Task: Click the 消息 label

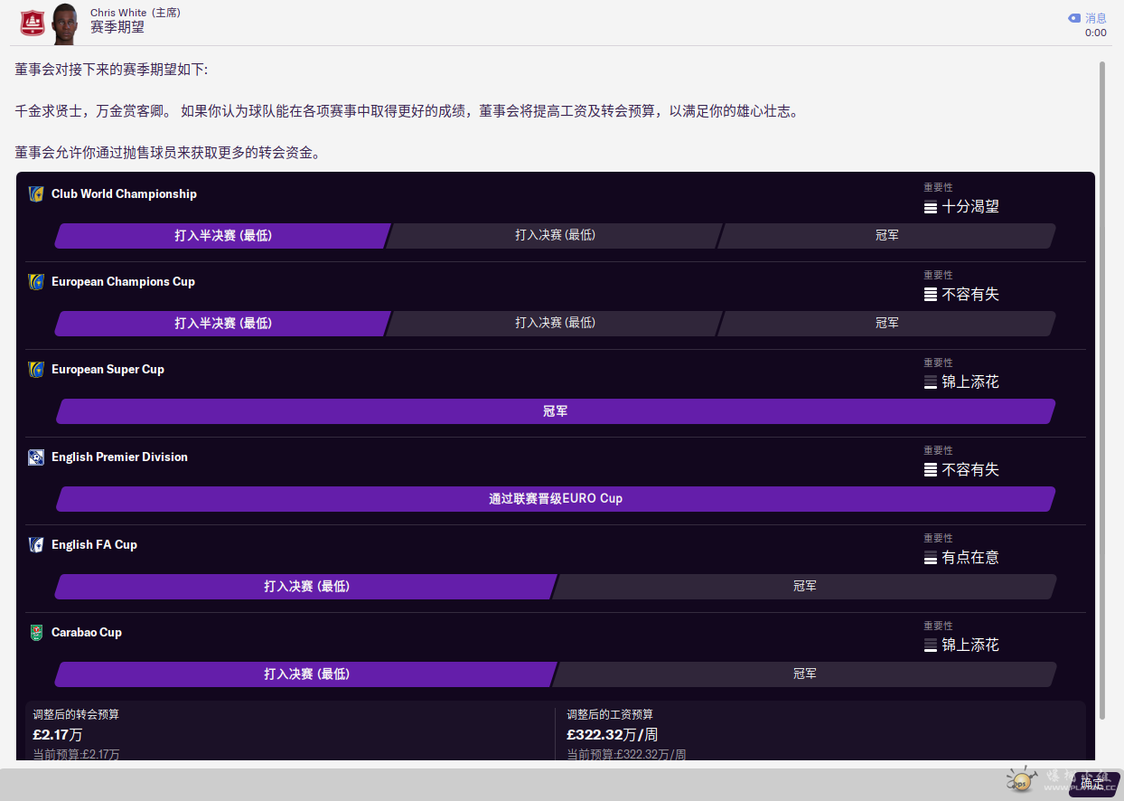Action: (x=1096, y=18)
